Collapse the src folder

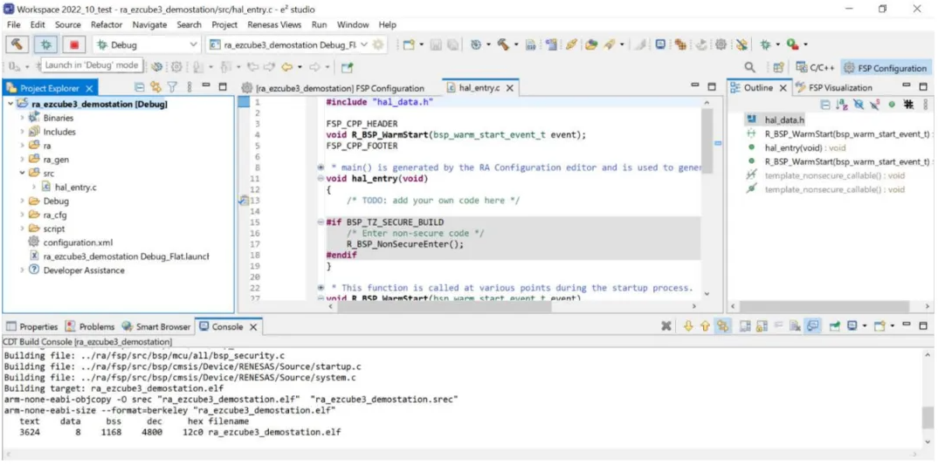22,174
